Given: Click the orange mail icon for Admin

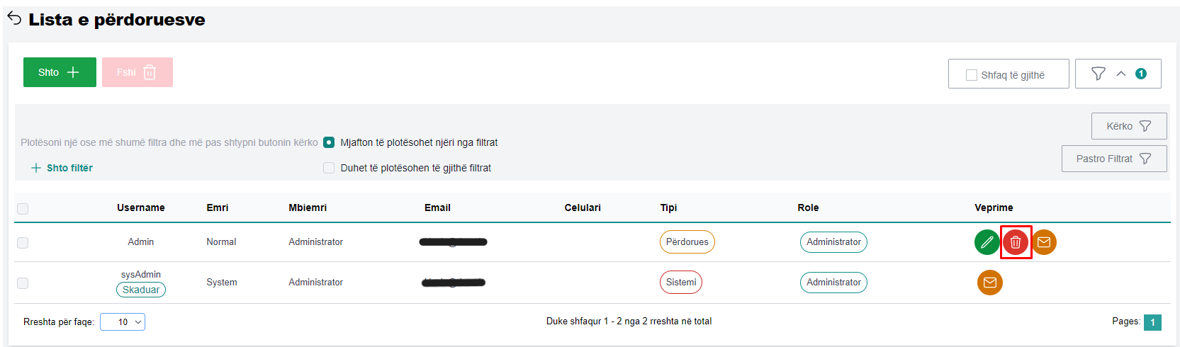Looking at the screenshot, I should [1044, 242].
